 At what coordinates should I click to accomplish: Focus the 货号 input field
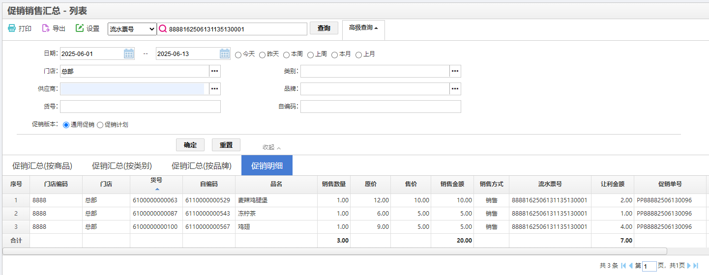pos(140,107)
